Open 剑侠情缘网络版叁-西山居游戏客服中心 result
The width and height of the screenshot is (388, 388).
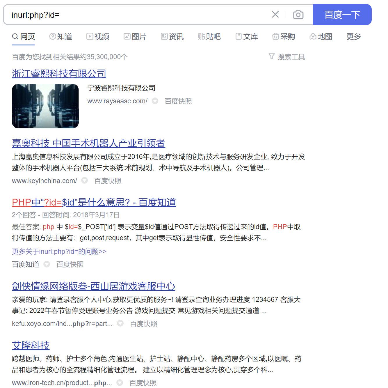pos(94,286)
